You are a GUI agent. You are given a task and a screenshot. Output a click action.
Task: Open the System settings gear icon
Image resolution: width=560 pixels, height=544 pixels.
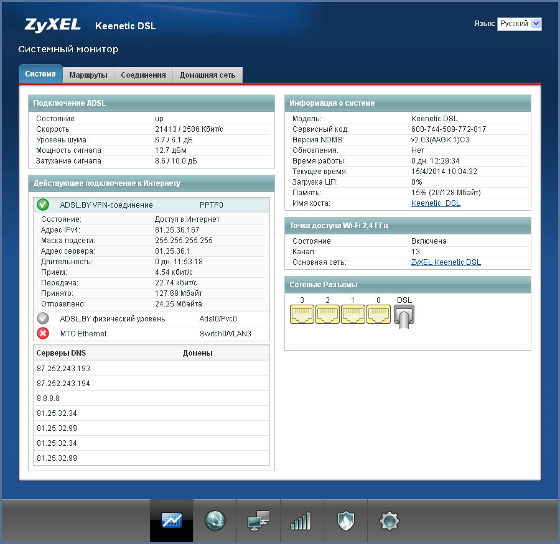click(389, 520)
